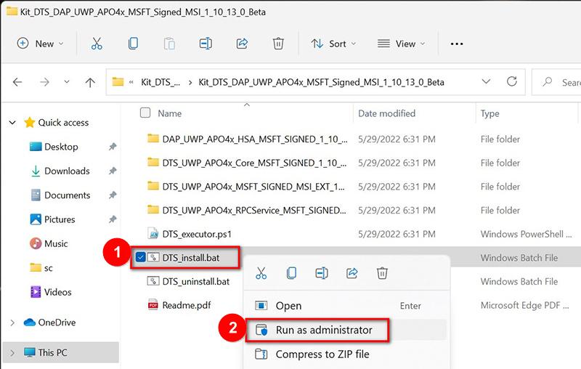
Task: Expand the OneDrive tree node
Action: pos(12,323)
